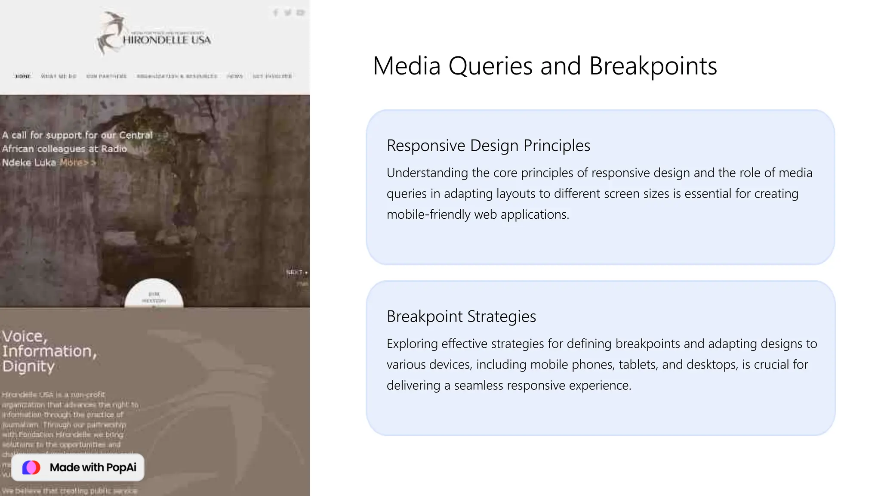Select the Media Queries and Breakpoints title
This screenshot has height=496, width=881.
click(x=545, y=66)
